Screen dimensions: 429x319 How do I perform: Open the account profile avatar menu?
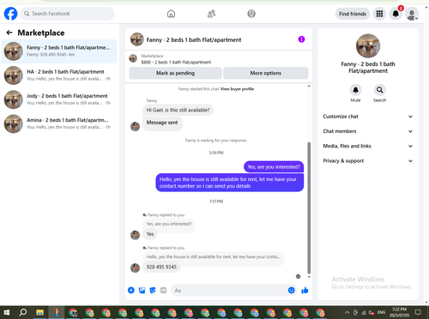pyautogui.click(x=412, y=14)
